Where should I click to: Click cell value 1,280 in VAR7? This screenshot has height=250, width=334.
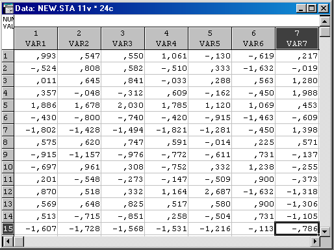[x=297, y=81]
